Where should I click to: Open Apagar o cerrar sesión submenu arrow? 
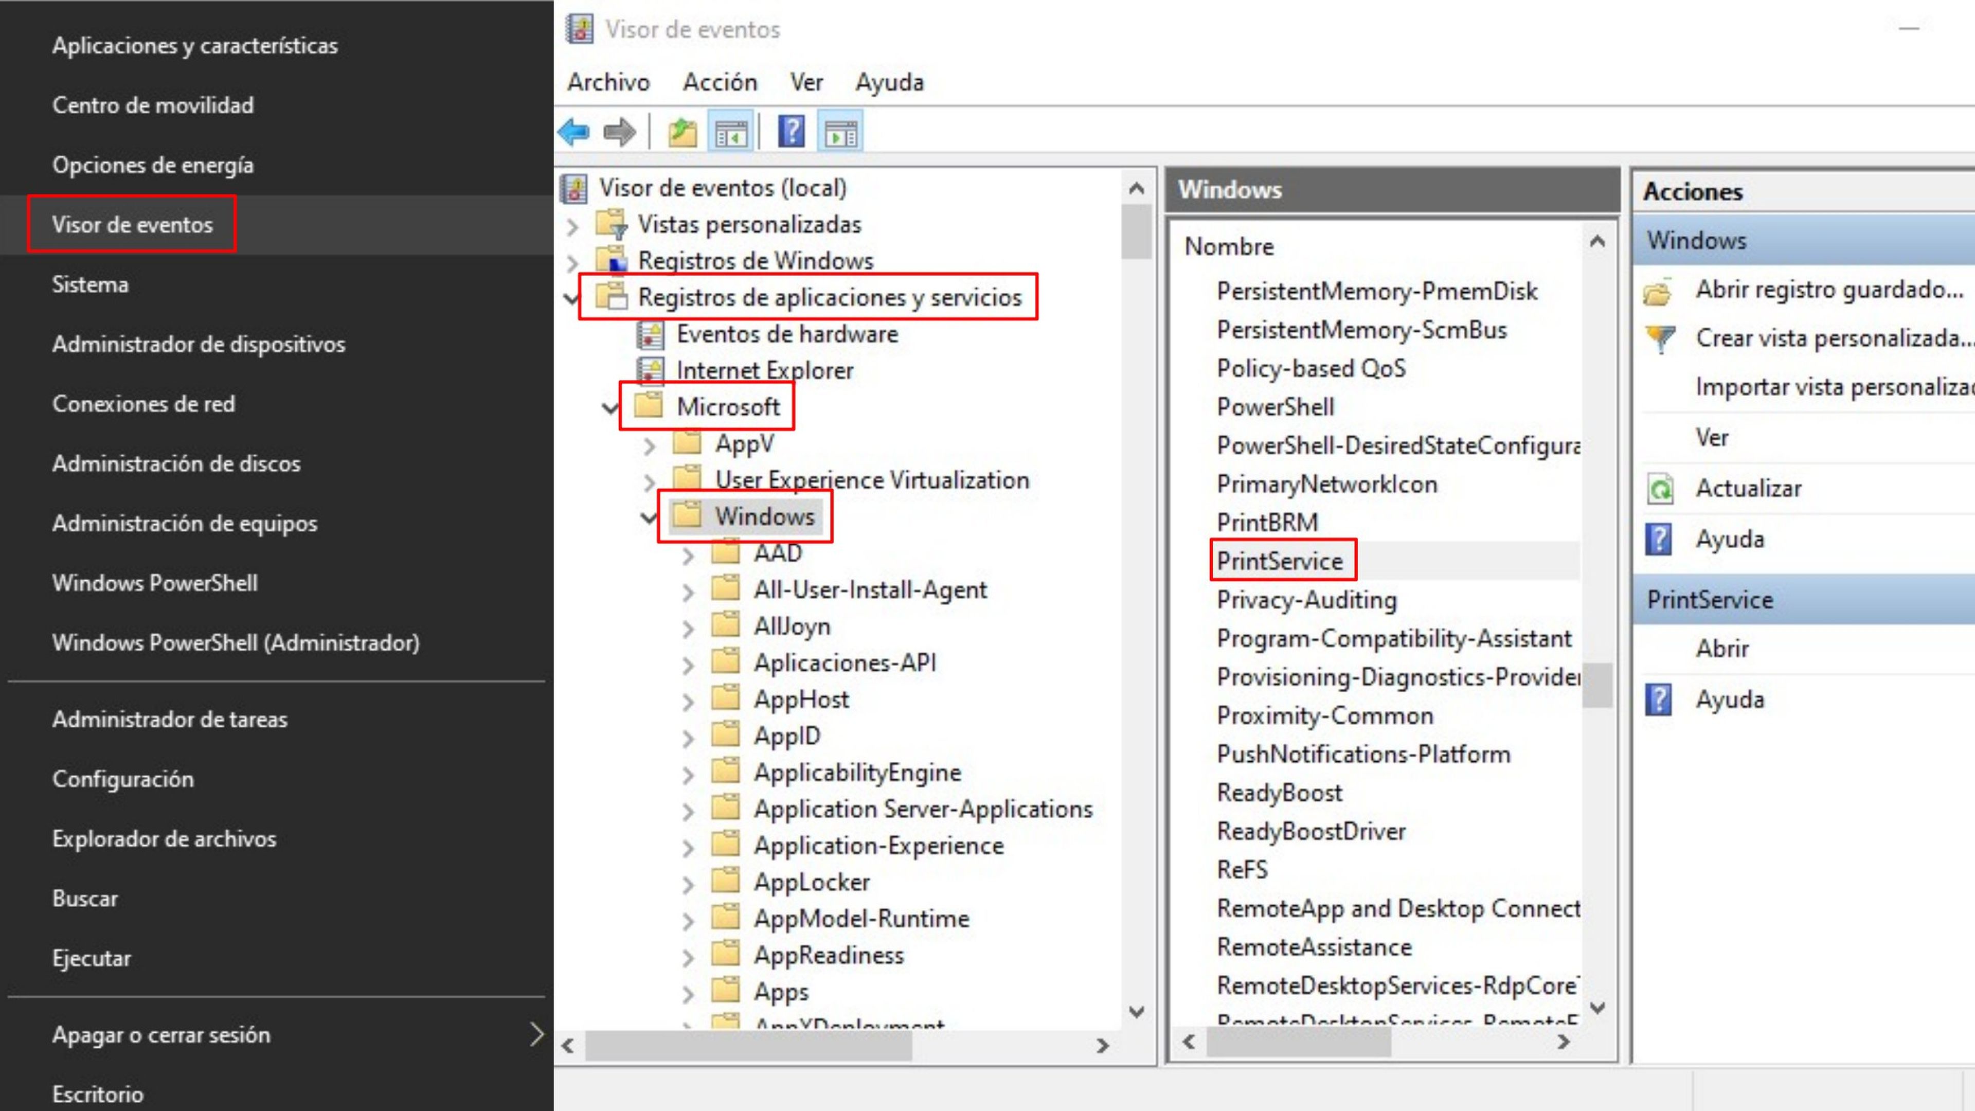pyautogui.click(x=536, y=1034)
